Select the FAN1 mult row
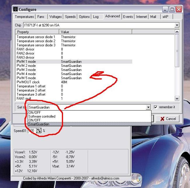Viewport: 190px width, 188px height. pos(74,98)
